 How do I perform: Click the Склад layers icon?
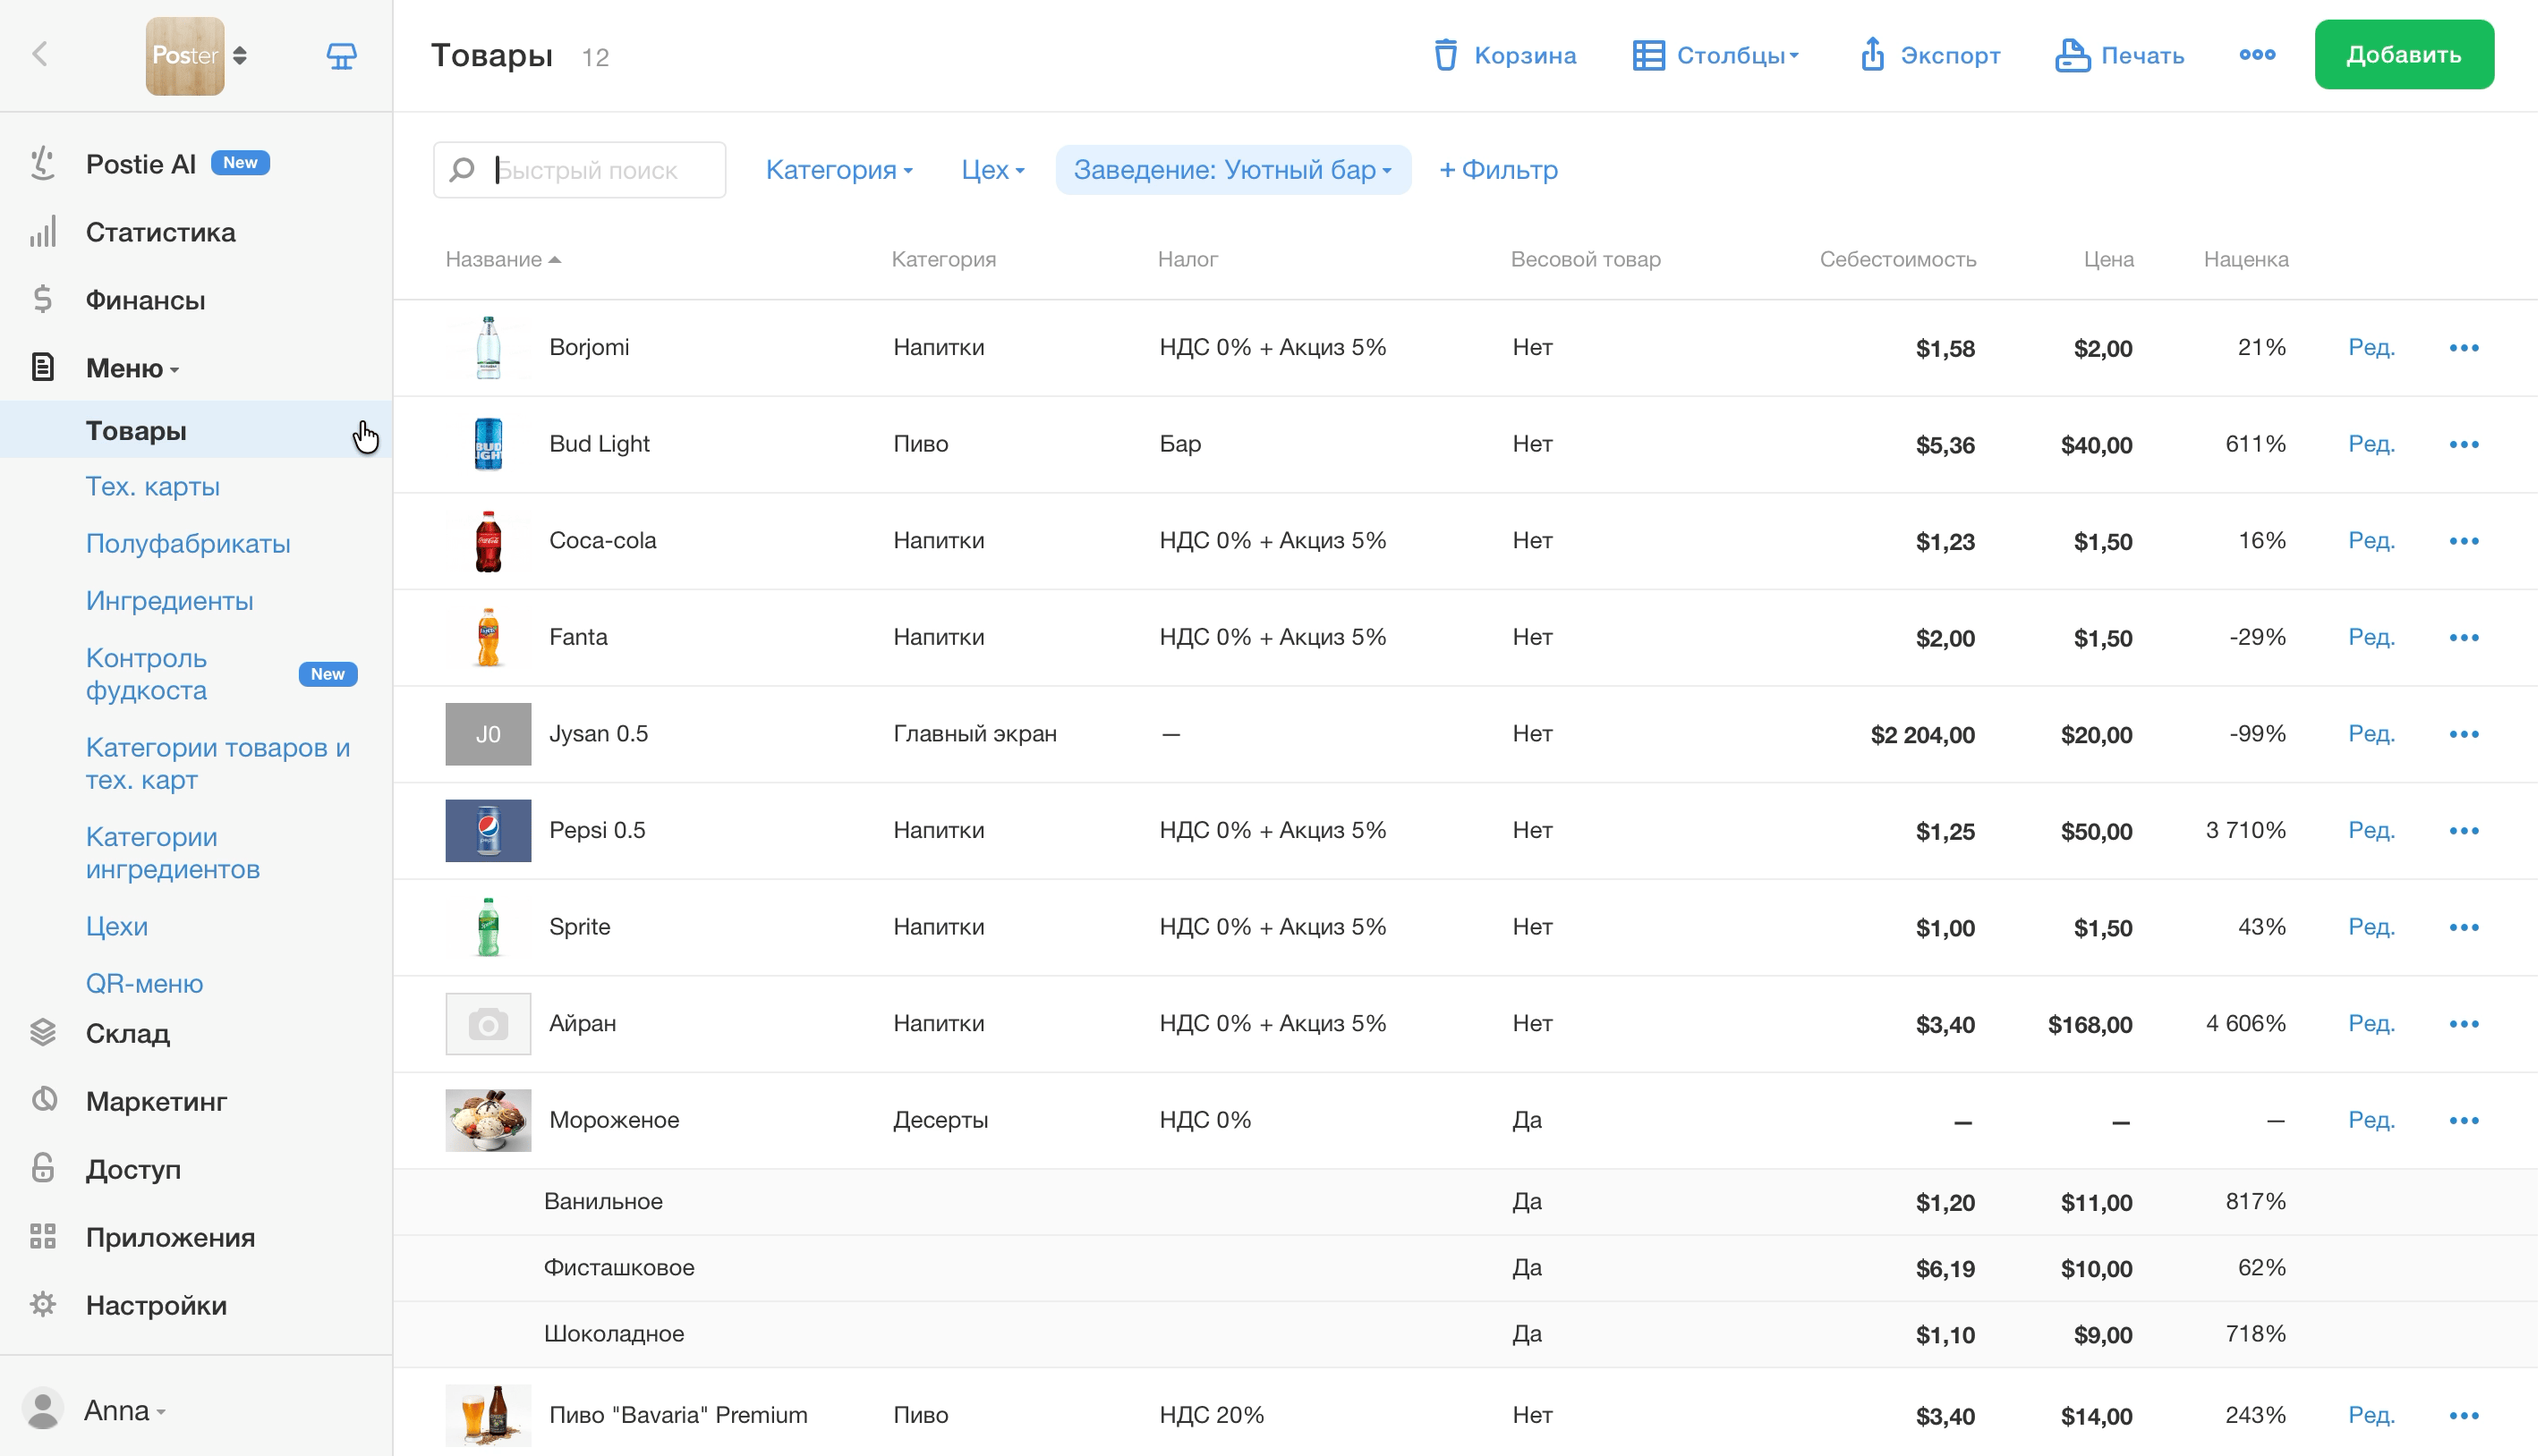click(x=43, y=1034)
